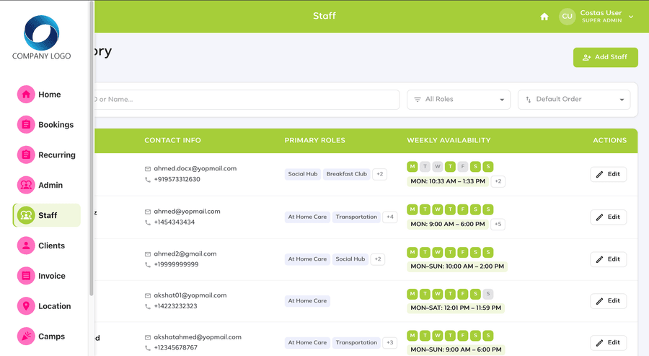
Task: Click MON-SUN: 10:00 AM – 2:00 PM slot
Action: [457, 266]
